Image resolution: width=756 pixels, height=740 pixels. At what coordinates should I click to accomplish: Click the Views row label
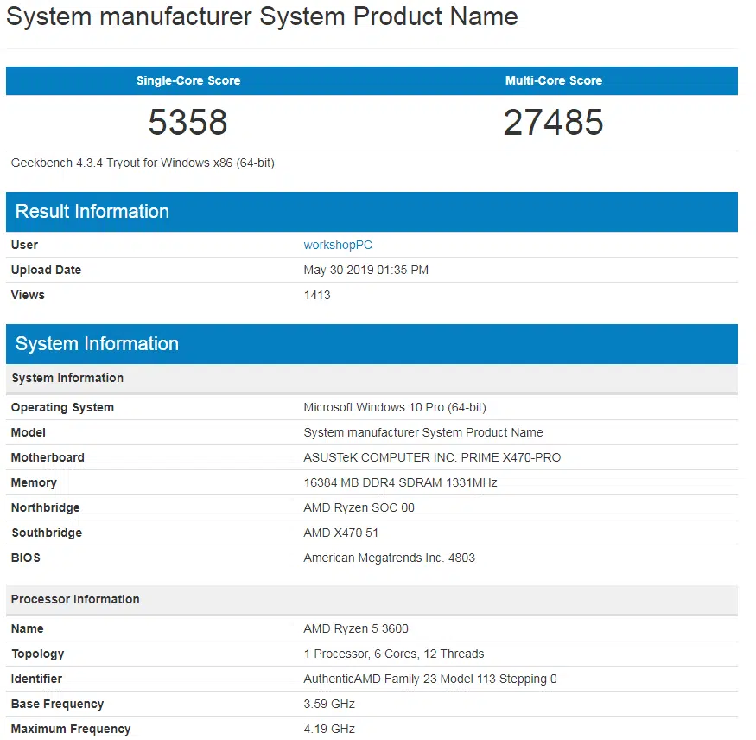point(28,296)
